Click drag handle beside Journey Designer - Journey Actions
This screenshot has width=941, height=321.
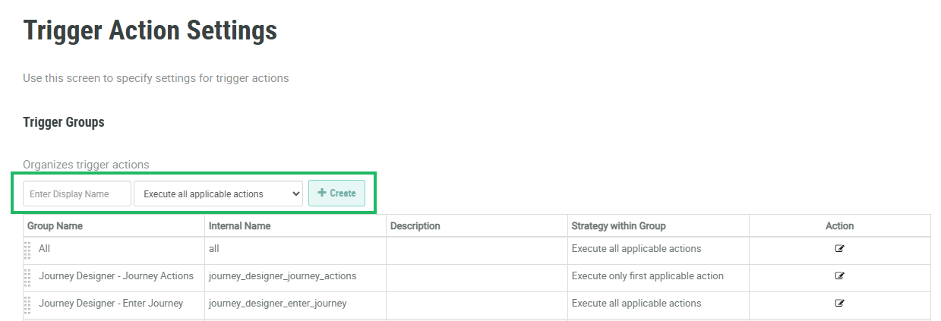click(28, 277)
